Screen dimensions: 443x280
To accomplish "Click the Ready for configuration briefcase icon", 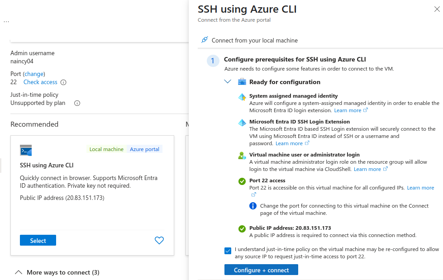I will tap(242, 82).
